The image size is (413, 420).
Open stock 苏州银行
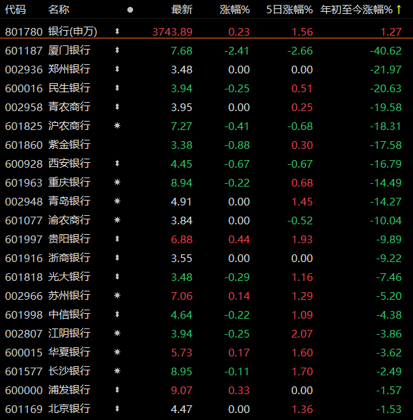coord(69,296)
